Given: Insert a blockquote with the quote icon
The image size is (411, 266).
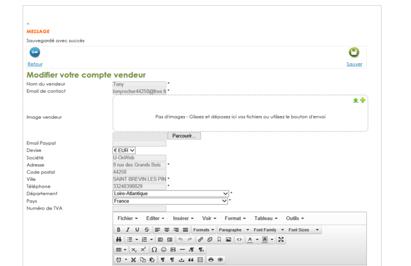Looking at the screenshot, I should 191,260.
